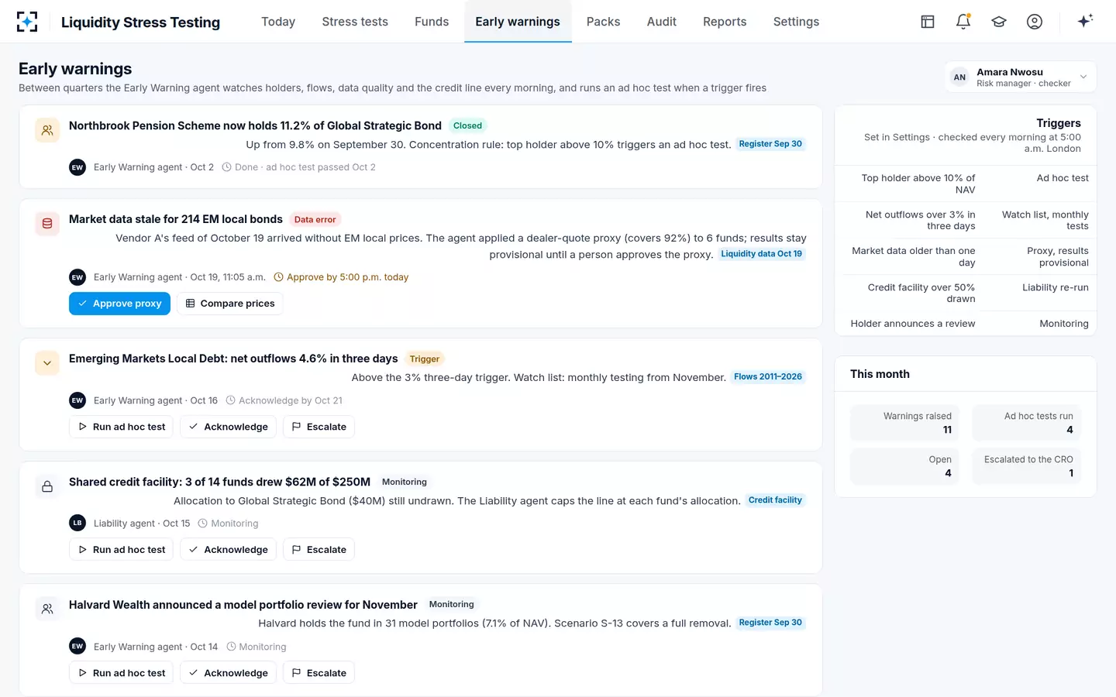The width and height of the screenshot is (1116, 697).
Task: Click the Warnings raised 11 stat tile
Action: pos(904,423)
